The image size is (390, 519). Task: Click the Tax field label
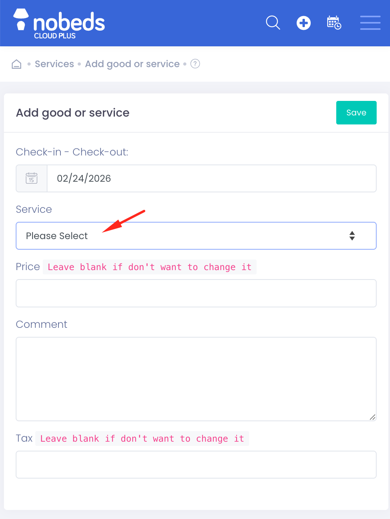tap(24, 438)
